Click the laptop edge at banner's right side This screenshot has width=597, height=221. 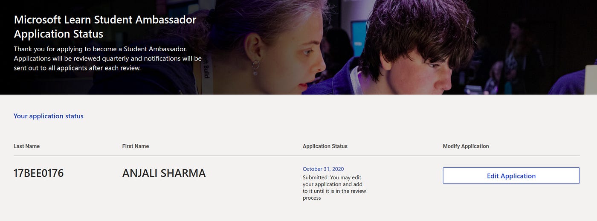591,79
